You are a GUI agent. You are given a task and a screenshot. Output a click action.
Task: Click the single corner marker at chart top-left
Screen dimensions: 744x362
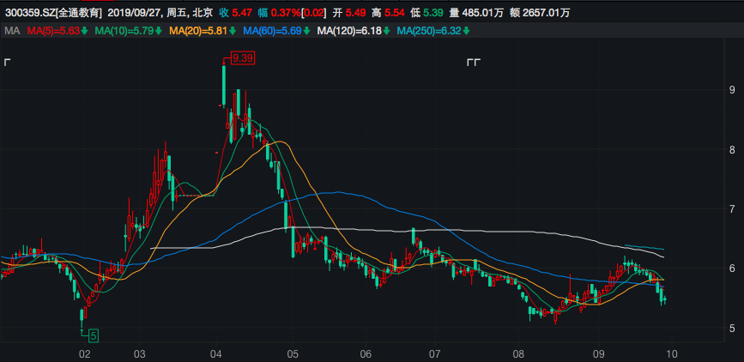7,62
